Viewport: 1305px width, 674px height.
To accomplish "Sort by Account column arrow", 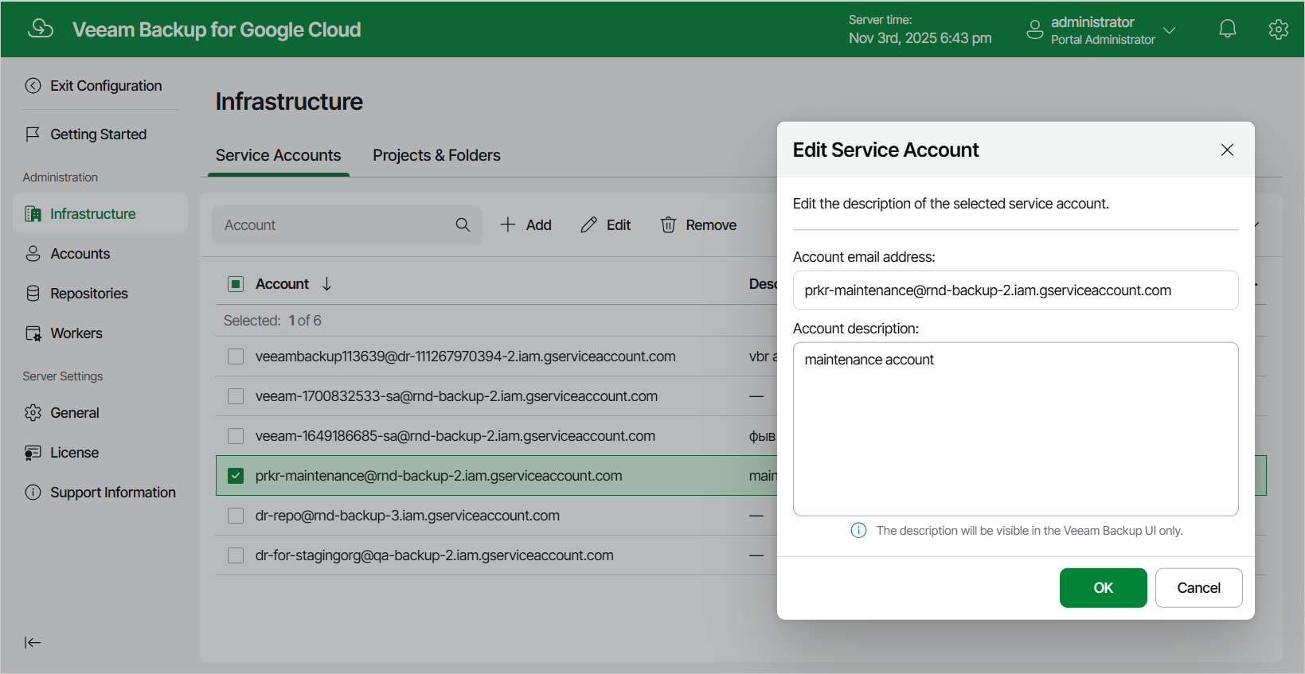I will pyautogui.click(x=326, y=284).
